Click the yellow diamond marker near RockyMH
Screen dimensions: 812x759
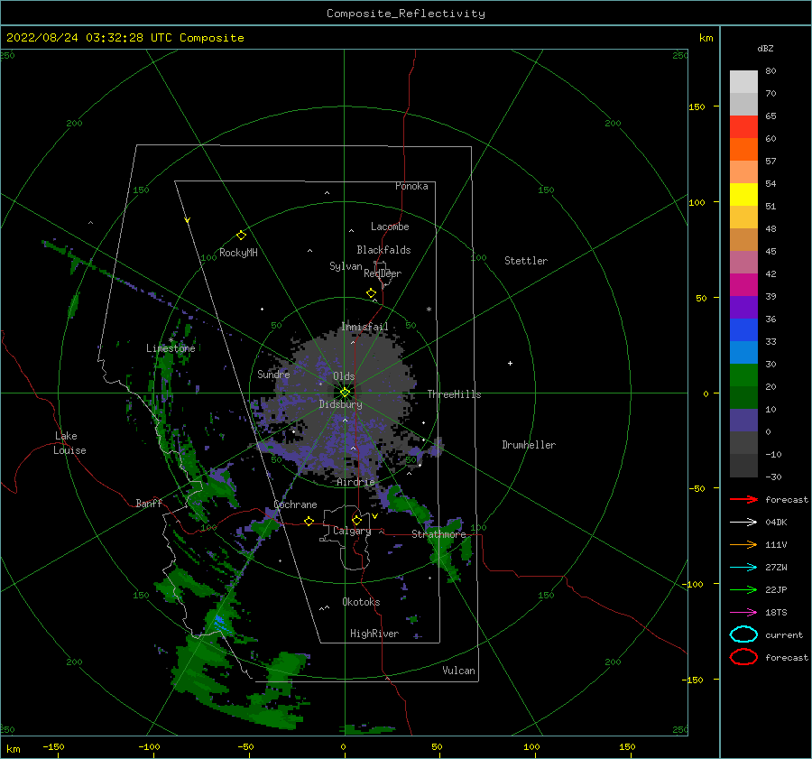pos(241,236)
